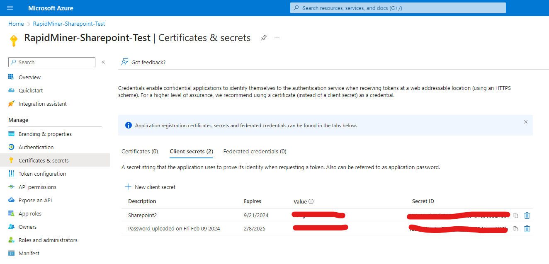
Task: Focus the global Azure search bar
Action: [x=398, y=8]
